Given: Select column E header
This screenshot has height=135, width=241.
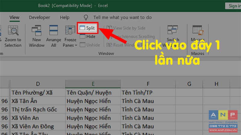Looking at the screenshot, I should coord(93,84).
